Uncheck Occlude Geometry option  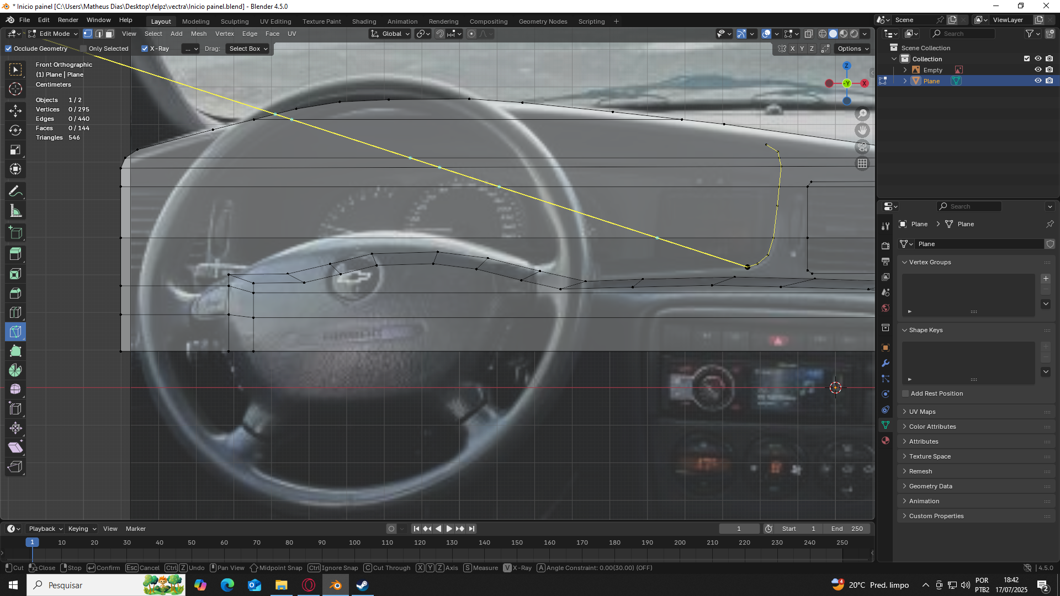[9, 49]
